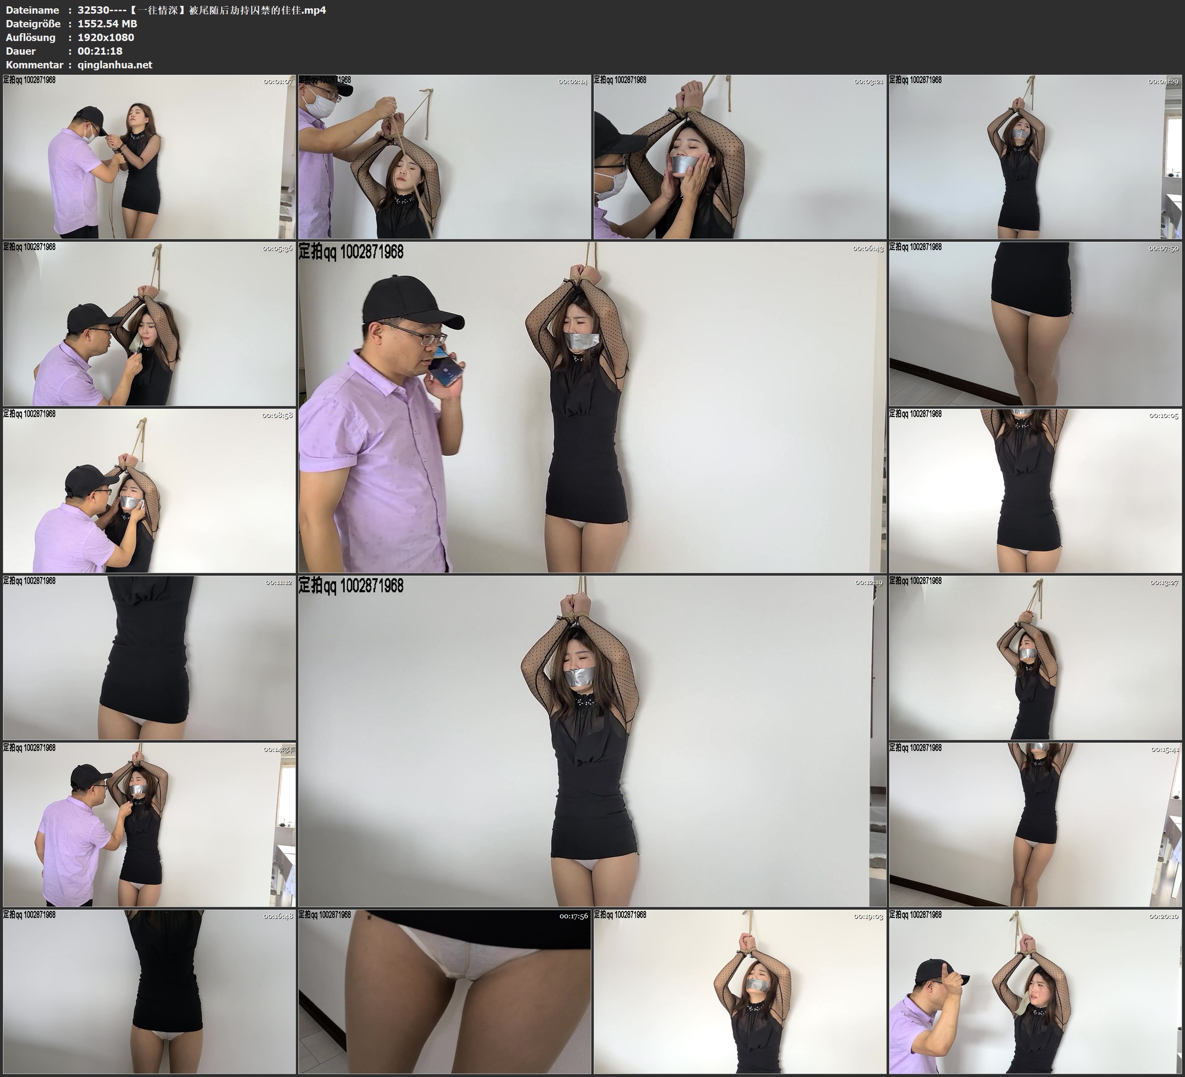Click the thumbnail timestamped 00:10:05
Image resolution: width=1185 pixels, height=1077 pixels.
1035,490
